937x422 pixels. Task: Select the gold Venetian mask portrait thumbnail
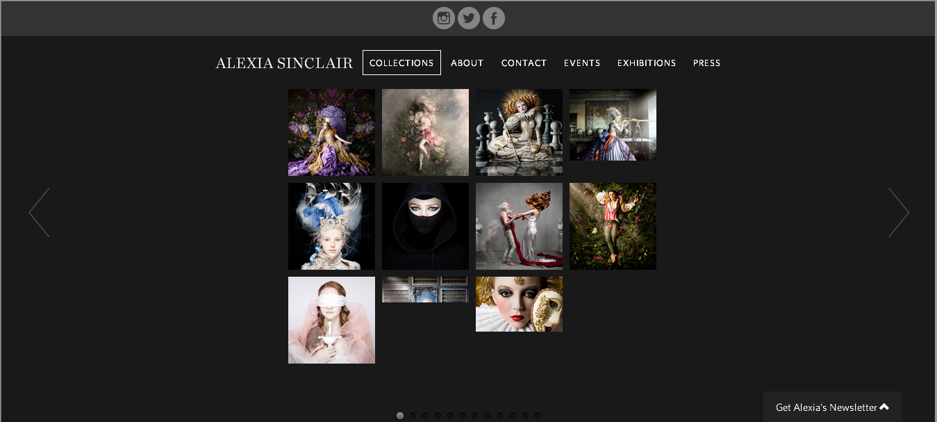click(x=519, y=304)
